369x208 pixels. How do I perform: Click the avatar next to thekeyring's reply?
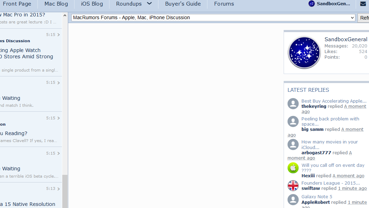[x=293, y=104]
